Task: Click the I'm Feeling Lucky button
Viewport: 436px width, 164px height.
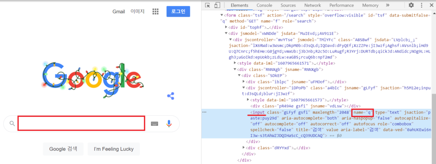Action: [113, 149]
